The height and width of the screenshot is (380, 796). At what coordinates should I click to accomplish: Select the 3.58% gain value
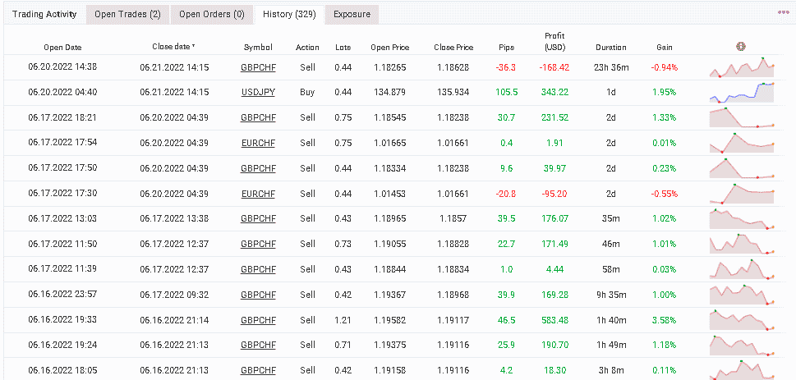click(664, 320)
